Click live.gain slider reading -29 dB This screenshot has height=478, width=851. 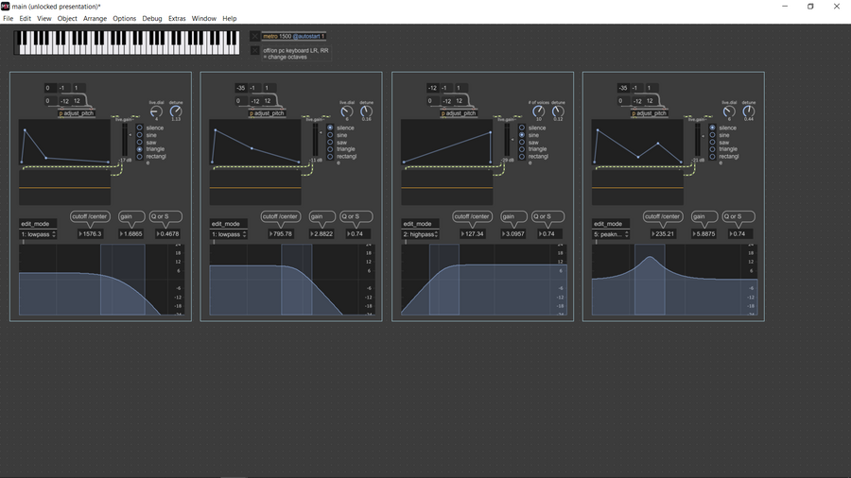pyautogui.click(x=508, y=140)
